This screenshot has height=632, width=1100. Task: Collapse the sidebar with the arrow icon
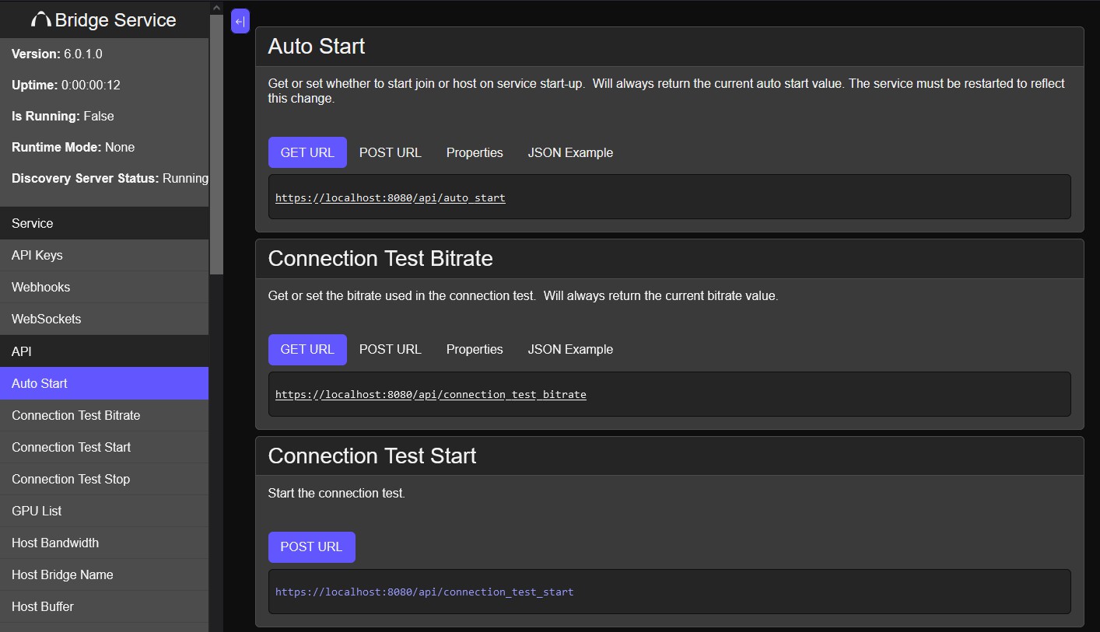point(240,22)
